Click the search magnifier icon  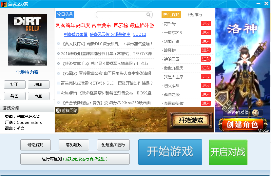148,15
